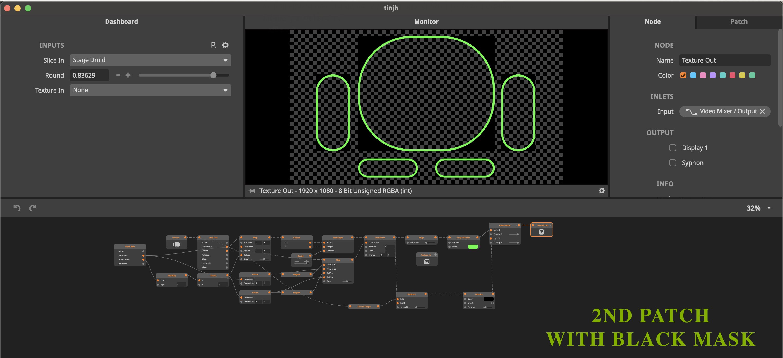This screenshot has width=783, height=358.
Task: Click the Monitor pin icon
Action: 251,191
